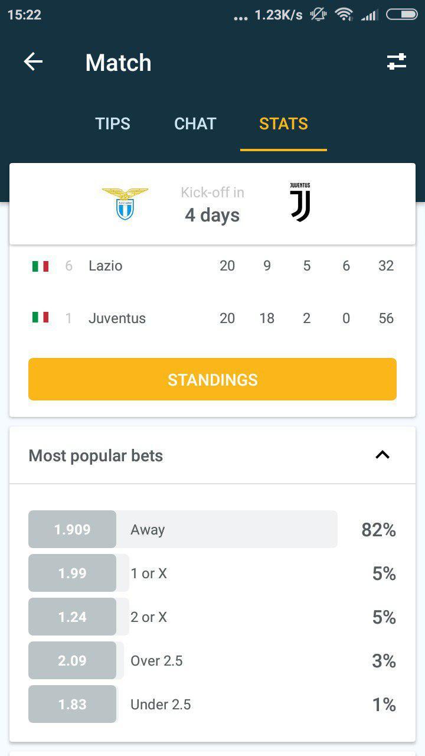The height and width of the screenshot is (756, 425).
Task: Open the filter settings sliders icon
Action: point(397,62)
